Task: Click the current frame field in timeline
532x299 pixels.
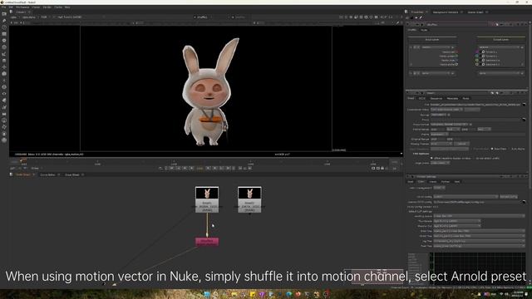Action: pyautogui.click(x=200, y=168)
